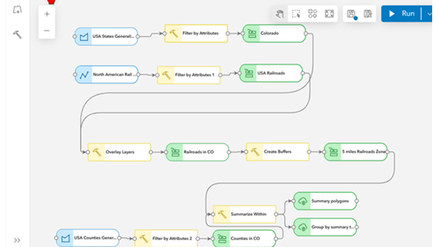Select the Overlay Layers tool node
Viewport: 438px width, 247px height.
[x=119, y=152]
